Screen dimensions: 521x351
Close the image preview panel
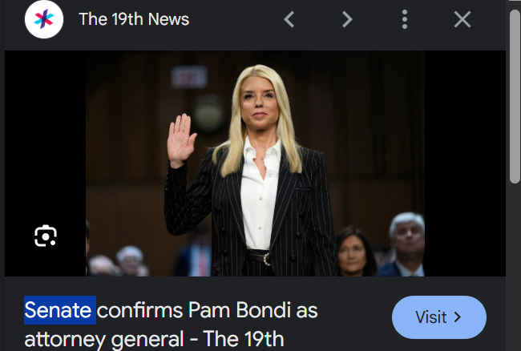(462, 19)
